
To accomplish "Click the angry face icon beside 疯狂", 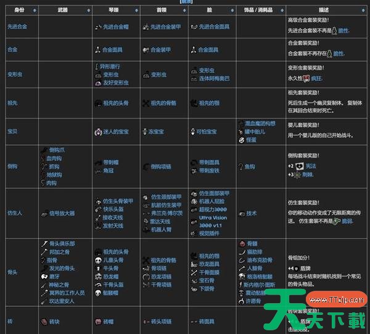I will (x=306, y=78).
